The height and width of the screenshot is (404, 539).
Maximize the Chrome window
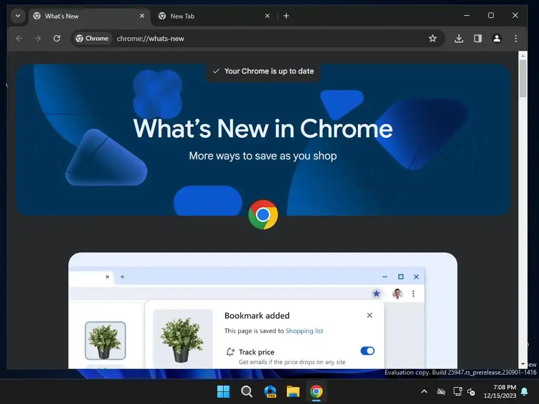point(491,15)
